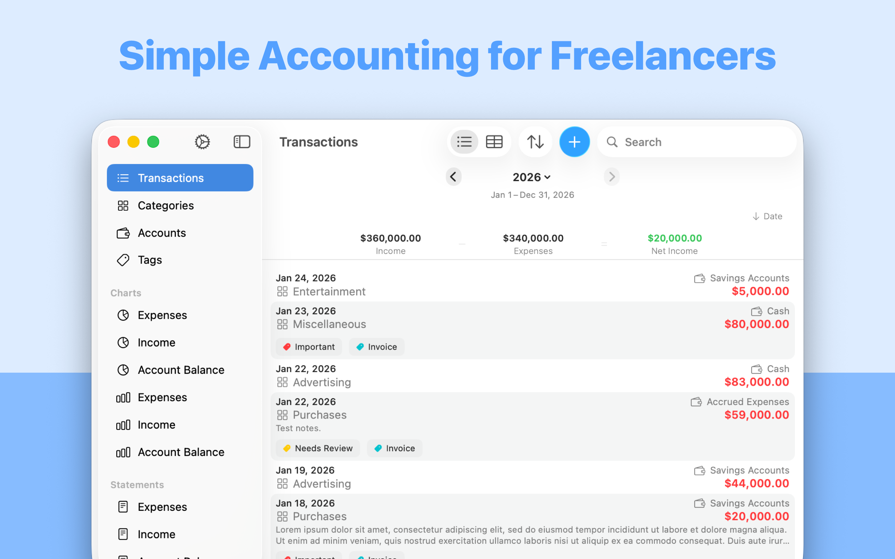This screenshot has width=895, height=559.
Task: Click the $44,000.00 amount
Action: coord(756,483)
